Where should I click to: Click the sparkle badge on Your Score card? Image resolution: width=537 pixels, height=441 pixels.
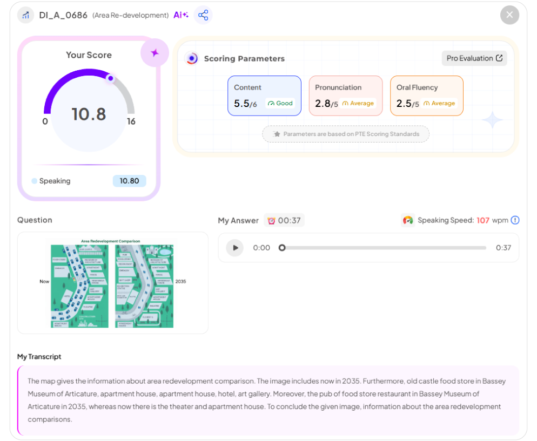(x=155, y=53)
